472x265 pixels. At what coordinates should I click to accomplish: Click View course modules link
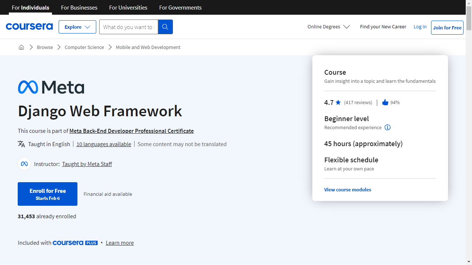click(348, 190)
